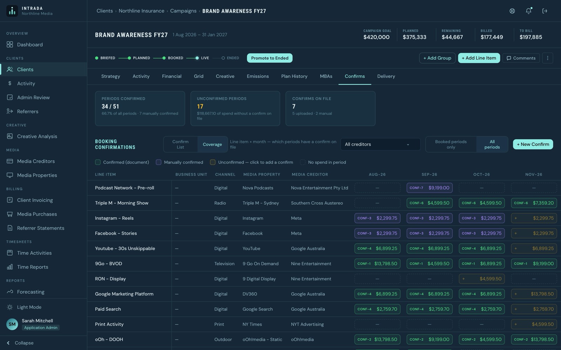Click the Referrer Statements document icon
The image size is (561, 350).
tap(10, 228)
